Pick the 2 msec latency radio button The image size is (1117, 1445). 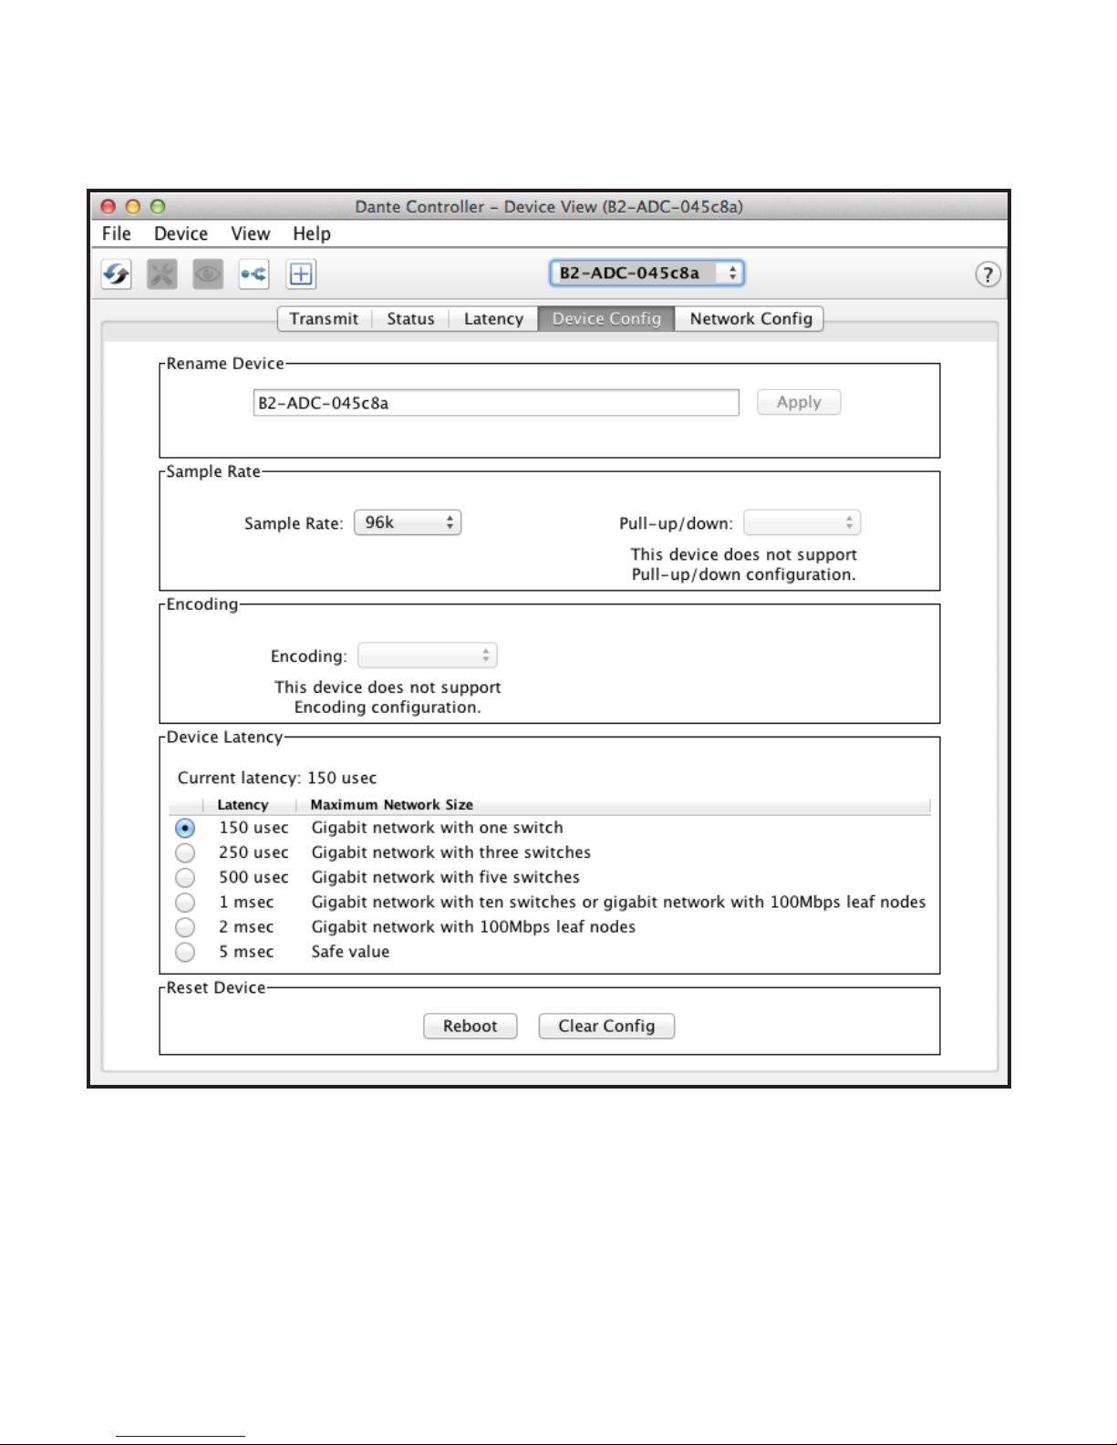(185, 927)
